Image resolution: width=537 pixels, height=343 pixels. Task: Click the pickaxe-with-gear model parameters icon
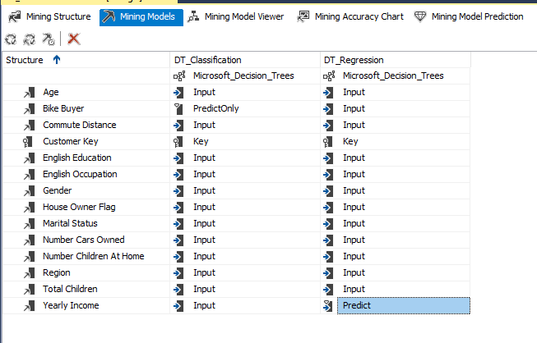point(49,39)
